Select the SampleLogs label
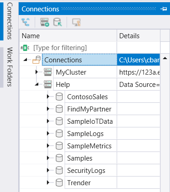 coord(85,134)
